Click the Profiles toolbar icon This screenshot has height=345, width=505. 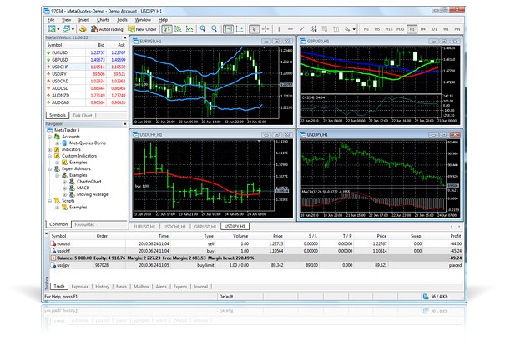click(x=66, y=29)
